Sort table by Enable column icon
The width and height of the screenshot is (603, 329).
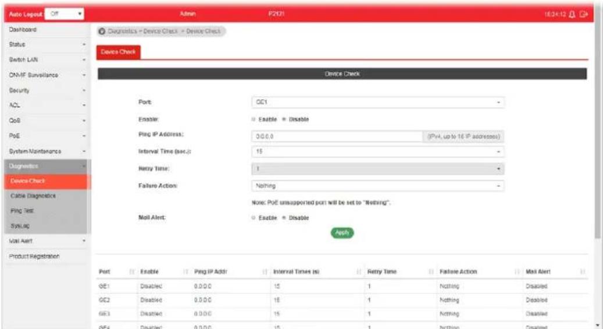185,271
